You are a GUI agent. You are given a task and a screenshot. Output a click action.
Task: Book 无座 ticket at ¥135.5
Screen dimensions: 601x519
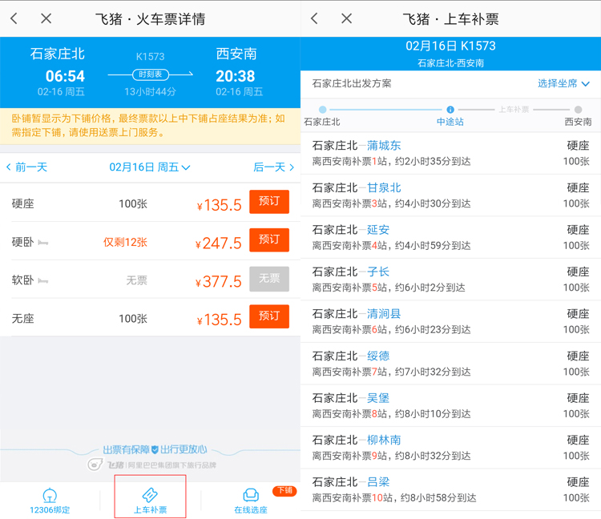point(269,316)
